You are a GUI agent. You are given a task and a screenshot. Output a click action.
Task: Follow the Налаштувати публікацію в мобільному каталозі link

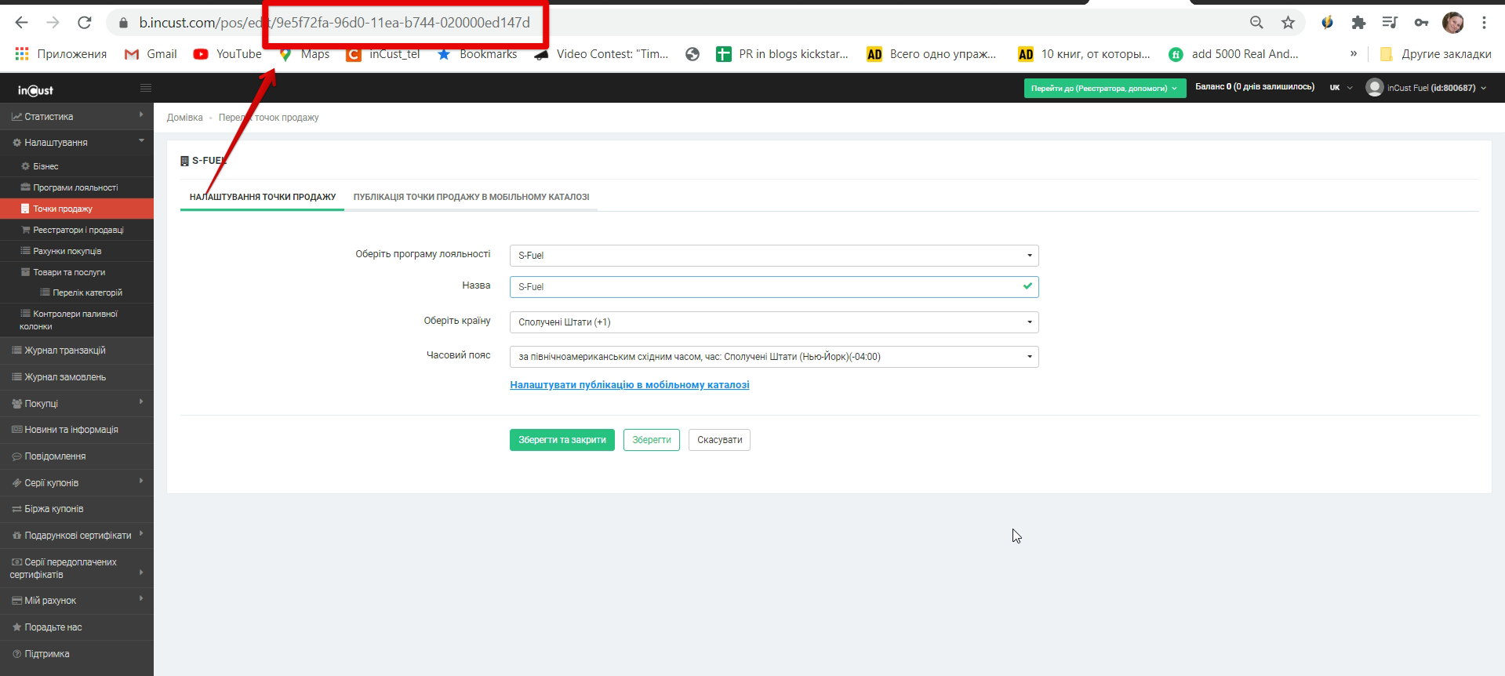coord(629,385)
